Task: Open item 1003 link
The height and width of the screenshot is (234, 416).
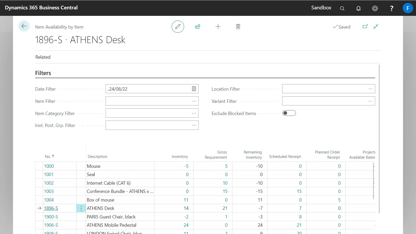Action: click(x=49, y=191)
